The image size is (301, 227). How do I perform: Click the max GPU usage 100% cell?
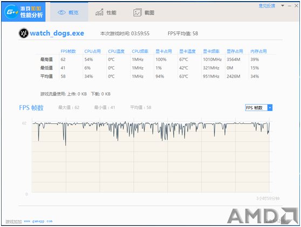pyautogui.click(x=161, y=59)
